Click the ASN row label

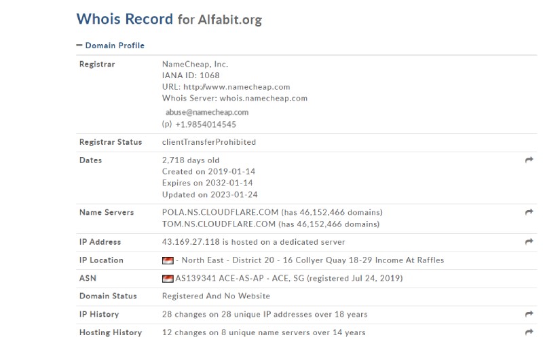88,278
